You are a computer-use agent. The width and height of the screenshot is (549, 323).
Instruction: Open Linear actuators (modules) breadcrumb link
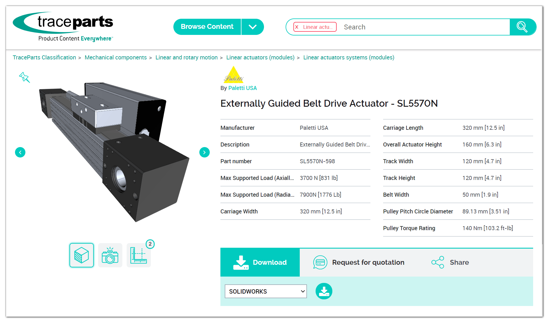click(261, 57)
